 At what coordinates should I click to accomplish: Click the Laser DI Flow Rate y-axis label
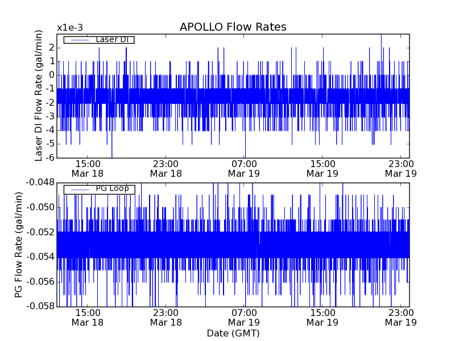pos(39,95)
